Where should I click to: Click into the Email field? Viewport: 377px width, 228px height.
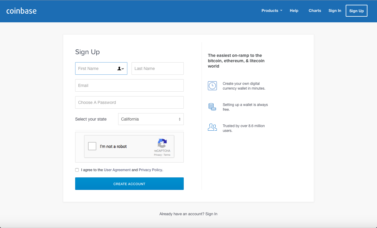(129, 85)
